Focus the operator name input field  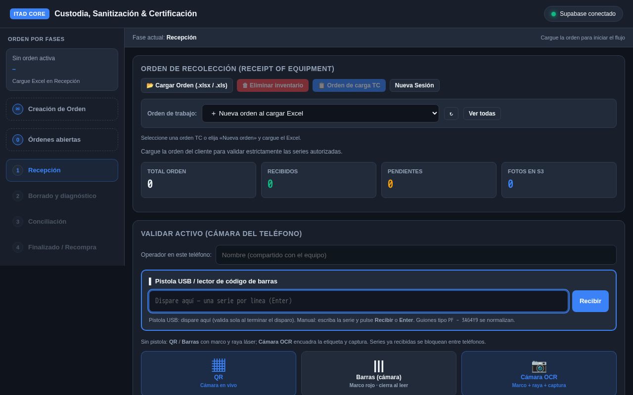416,255
